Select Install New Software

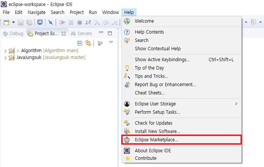182,131
